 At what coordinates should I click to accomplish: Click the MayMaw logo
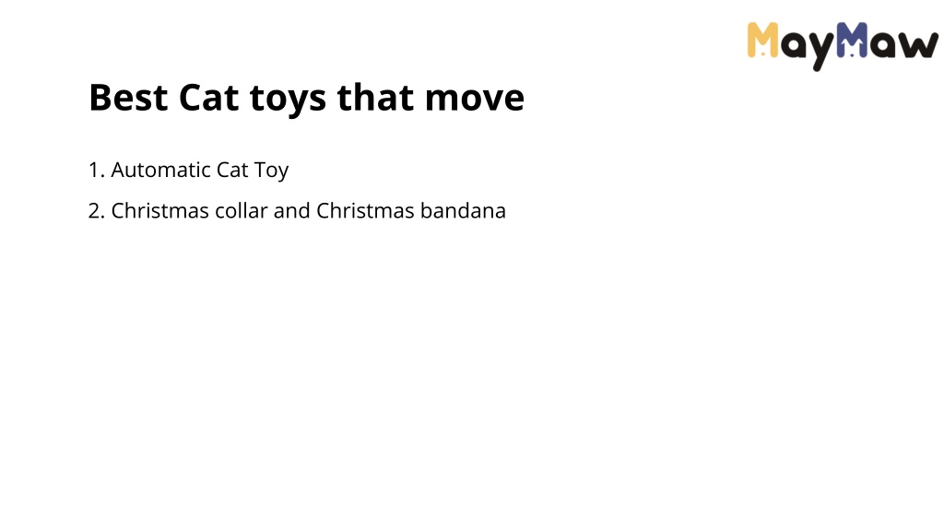pos(843,46)
